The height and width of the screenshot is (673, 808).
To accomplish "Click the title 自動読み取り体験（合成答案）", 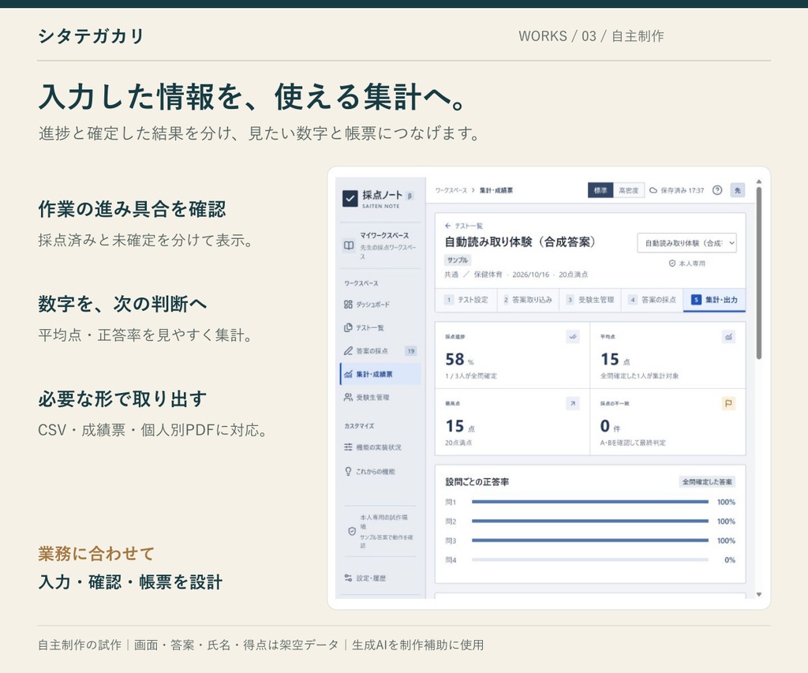I will (520, 241).
